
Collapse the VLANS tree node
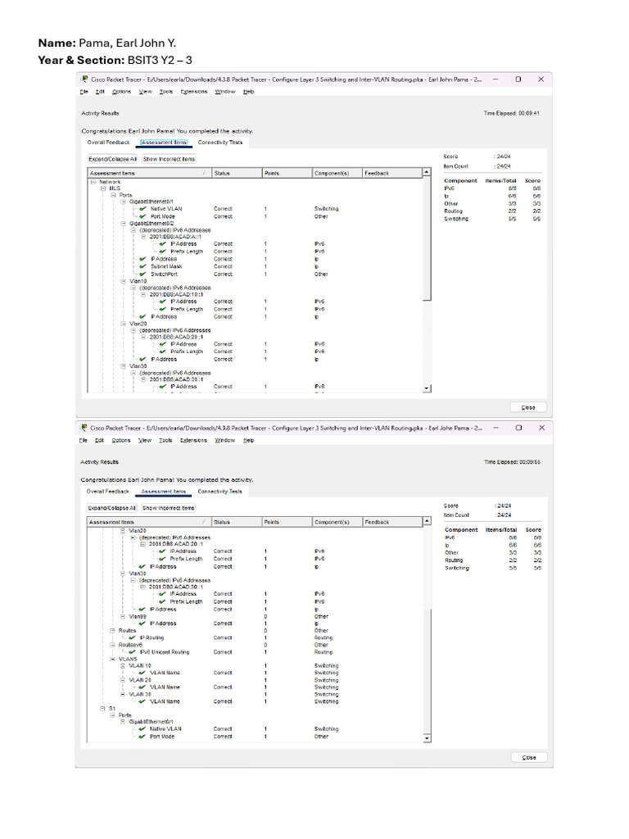point(112,659)
